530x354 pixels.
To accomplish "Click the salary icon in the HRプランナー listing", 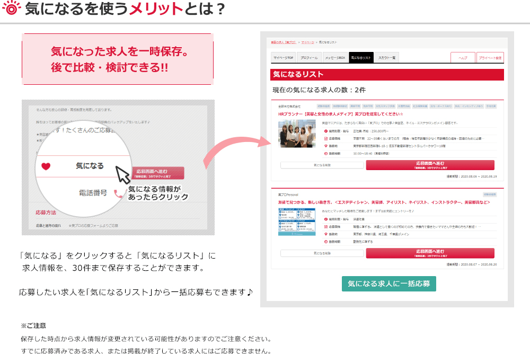I will [326, 131].
